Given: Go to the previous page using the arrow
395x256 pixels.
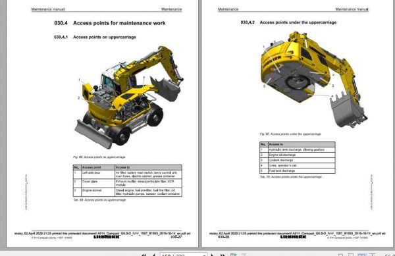Looking at the screenshot, I should click(153, 255).
